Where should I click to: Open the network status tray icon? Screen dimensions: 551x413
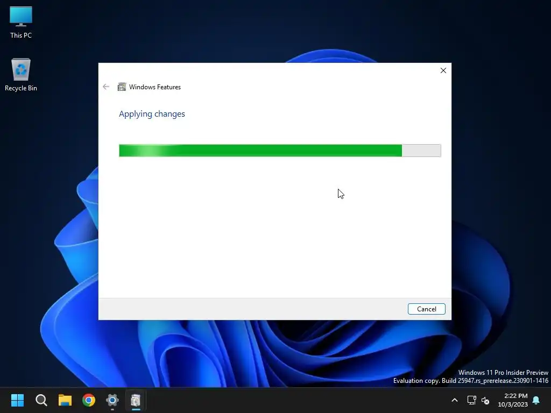pos(471,400)
